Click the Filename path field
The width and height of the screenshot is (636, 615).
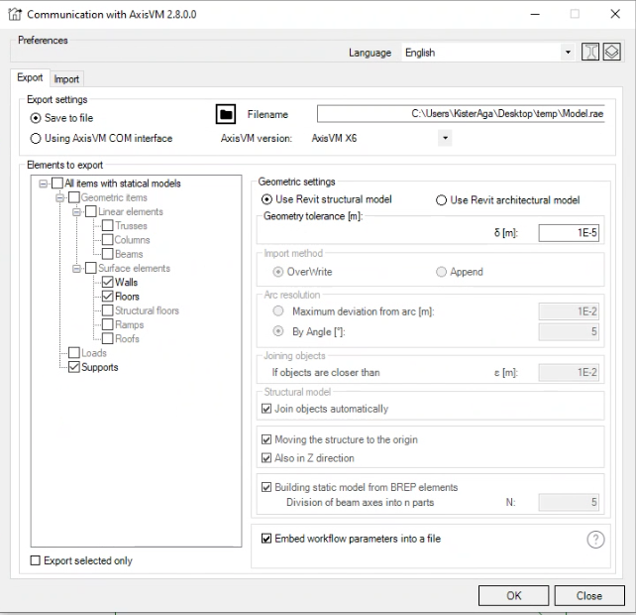tap(461, 114)
